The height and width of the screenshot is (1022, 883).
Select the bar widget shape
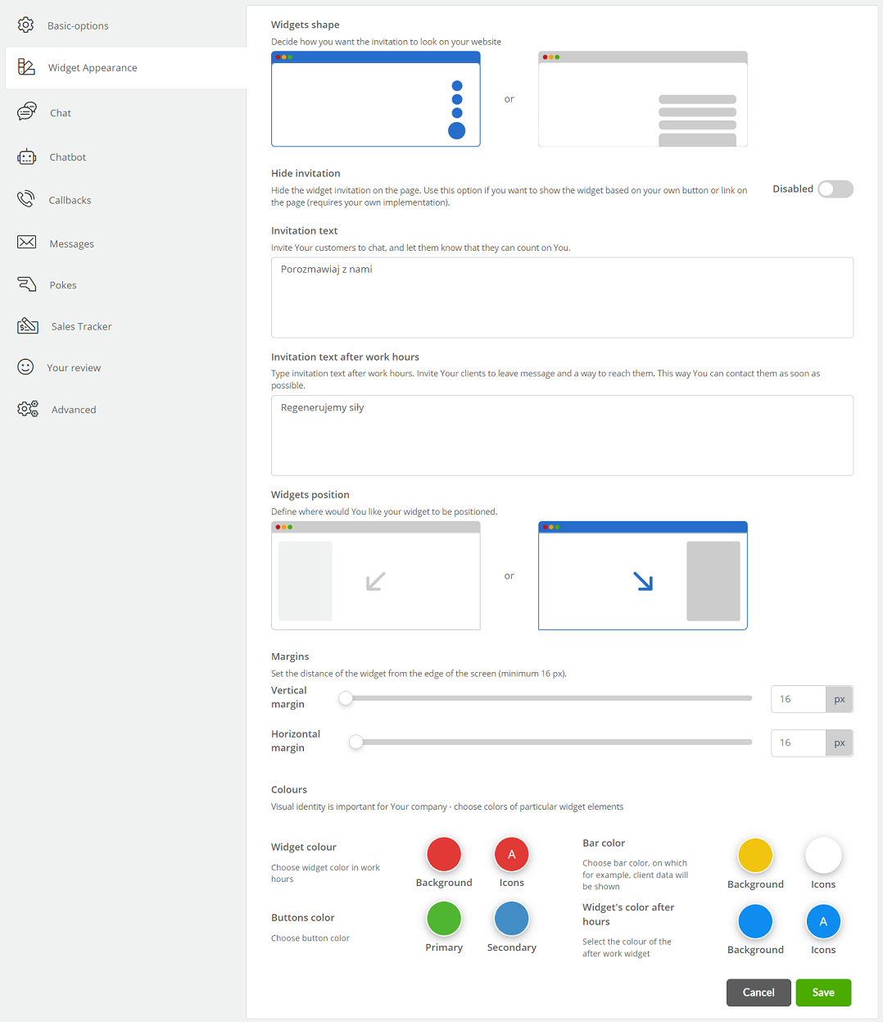click(x=643, y=99)
